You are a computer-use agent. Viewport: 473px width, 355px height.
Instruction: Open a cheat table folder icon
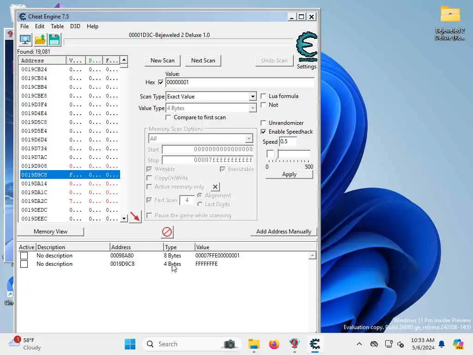(40, 40)
